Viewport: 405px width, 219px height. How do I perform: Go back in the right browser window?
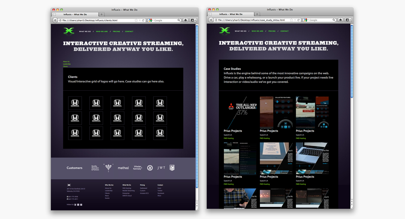coord(211,20)
